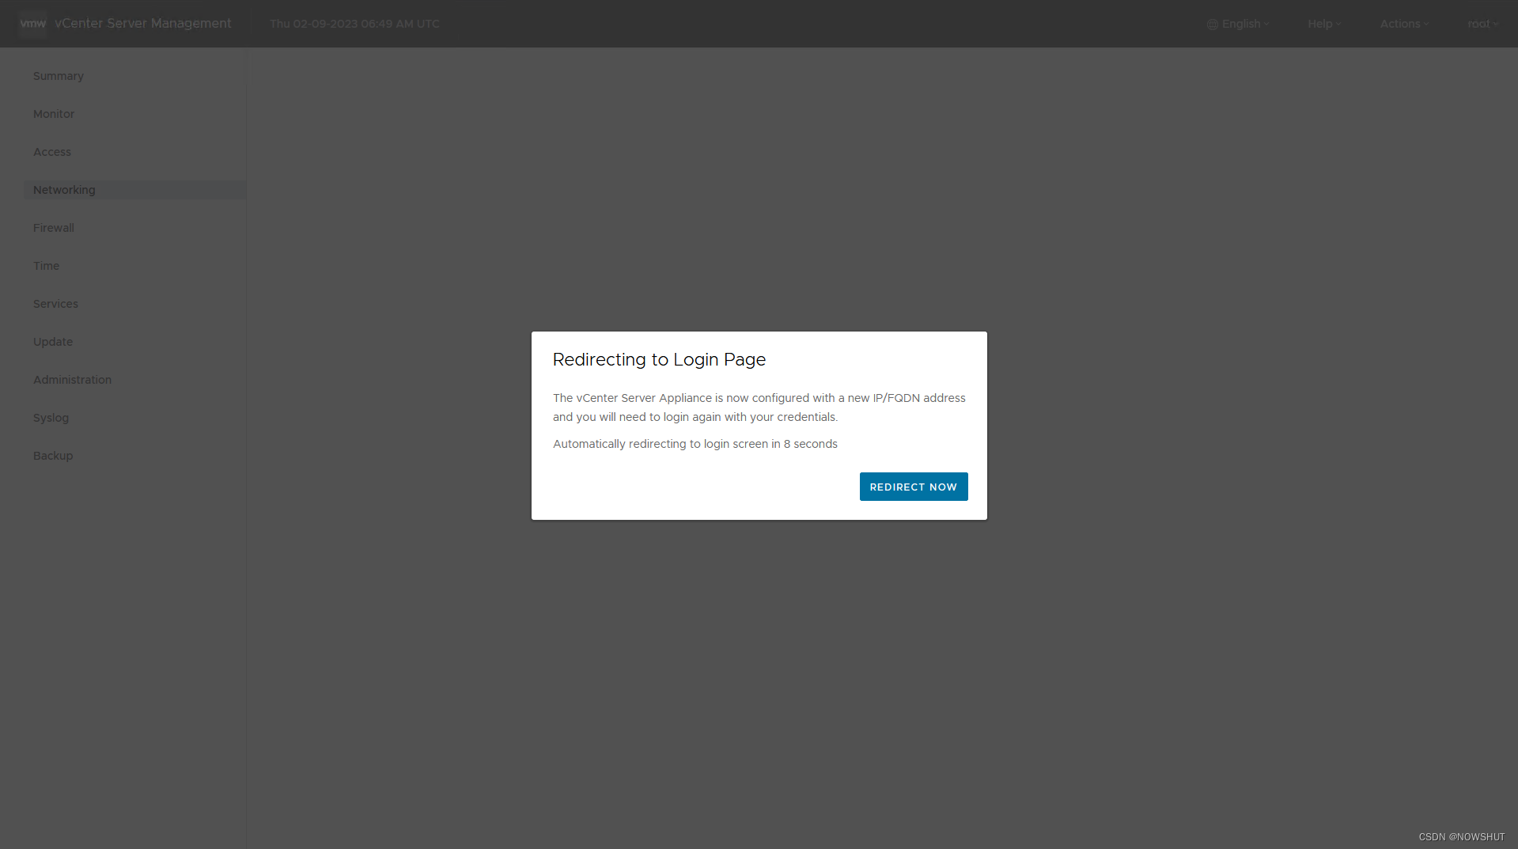Open the Time configuration page
Image resolution: width=1518 pixels, height=849 pixels.
tap(47, 266)
